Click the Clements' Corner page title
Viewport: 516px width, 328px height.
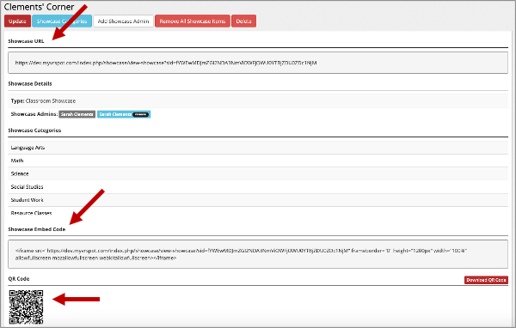pos(40,7)
